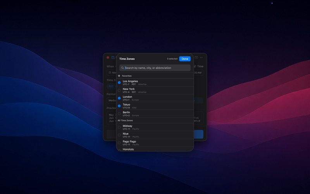
Task: Check the Niue time zone
Action: [x=119, y=135]
